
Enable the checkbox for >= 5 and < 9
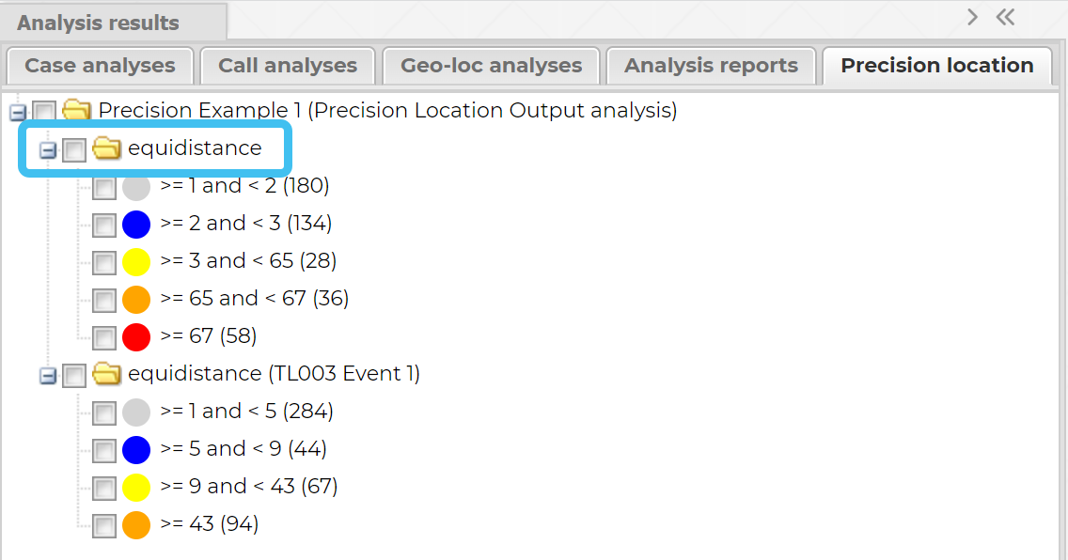pos(104,451)
